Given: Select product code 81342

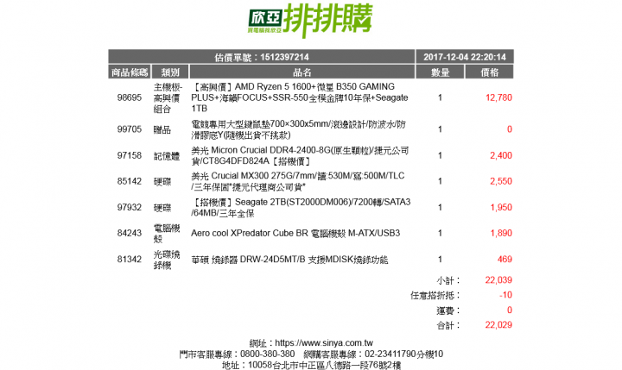Looking at the screenshot, I should click(x=130, y=259).
